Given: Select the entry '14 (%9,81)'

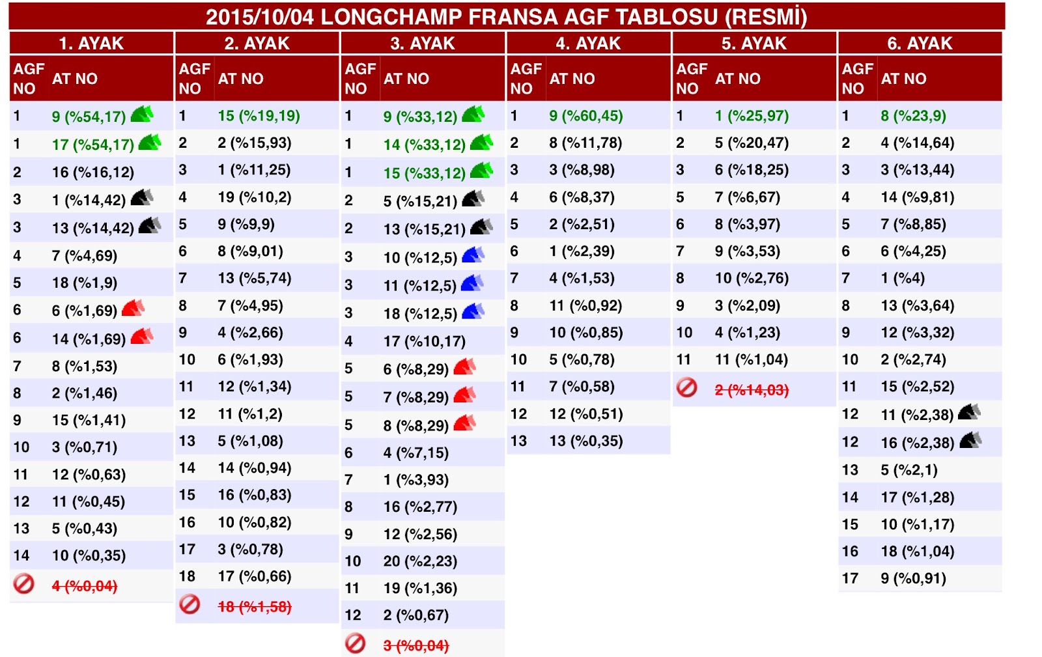Looking at the screenshot, I should (x=918, y=197).
